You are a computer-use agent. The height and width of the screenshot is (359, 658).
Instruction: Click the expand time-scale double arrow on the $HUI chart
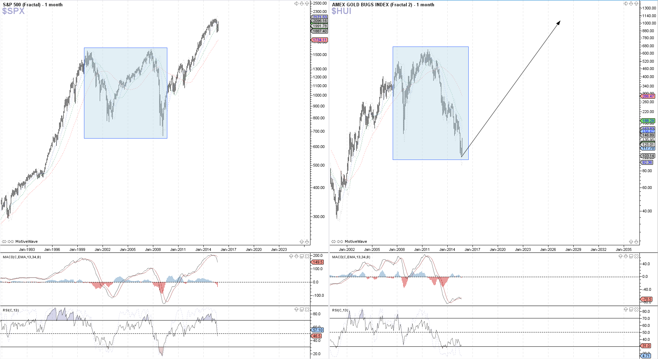point(334,241)
